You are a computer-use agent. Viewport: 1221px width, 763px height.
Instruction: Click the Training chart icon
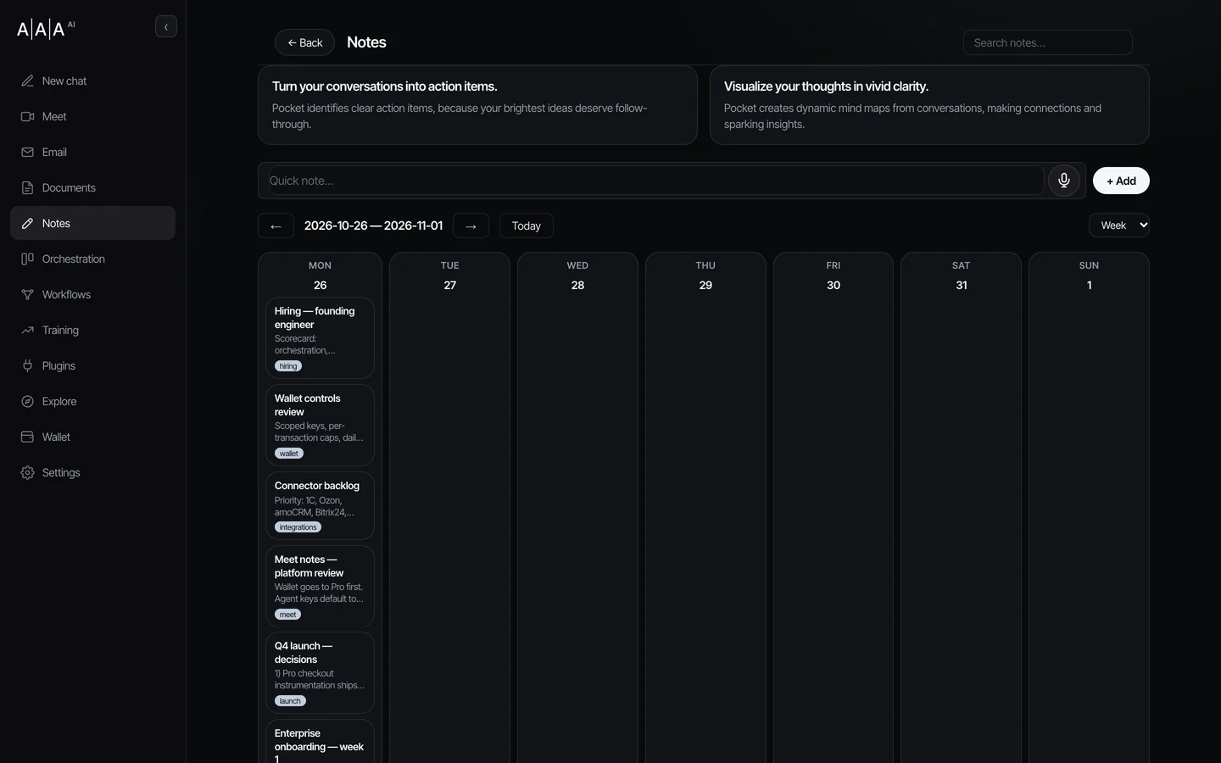click(27, 331)
